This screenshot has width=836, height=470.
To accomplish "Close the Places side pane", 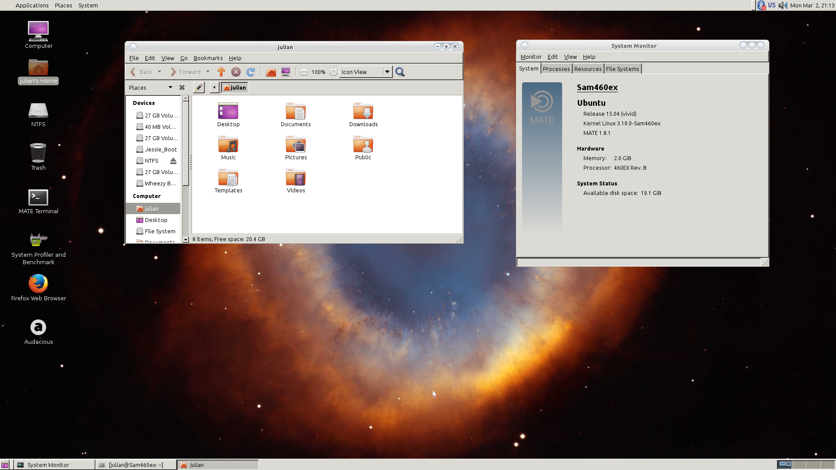I will (182, 87).
